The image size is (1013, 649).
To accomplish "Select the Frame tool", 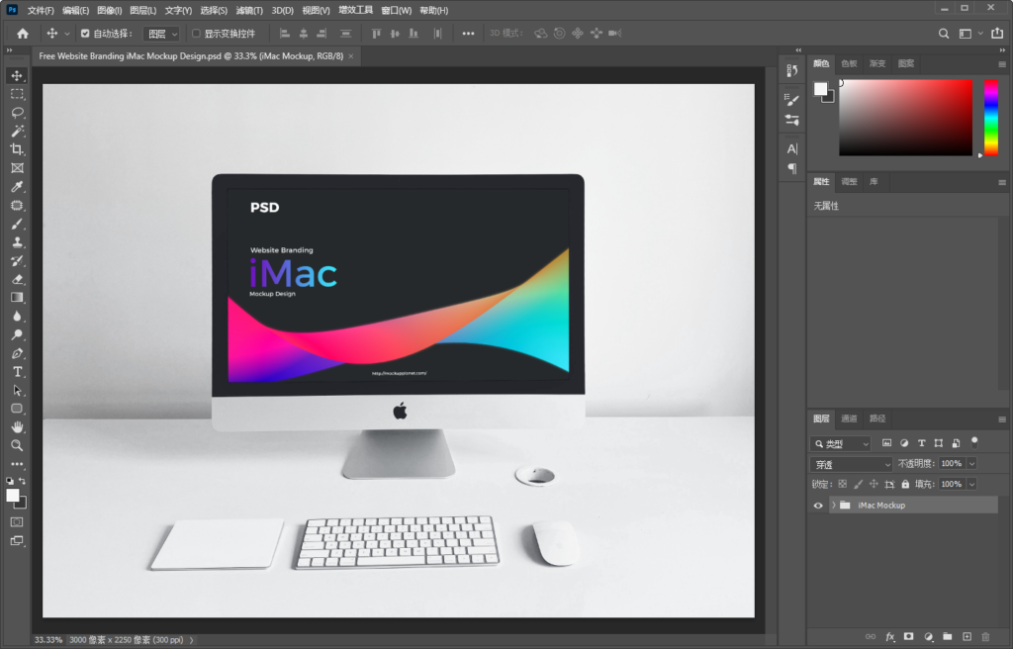I will pos(17,168).
